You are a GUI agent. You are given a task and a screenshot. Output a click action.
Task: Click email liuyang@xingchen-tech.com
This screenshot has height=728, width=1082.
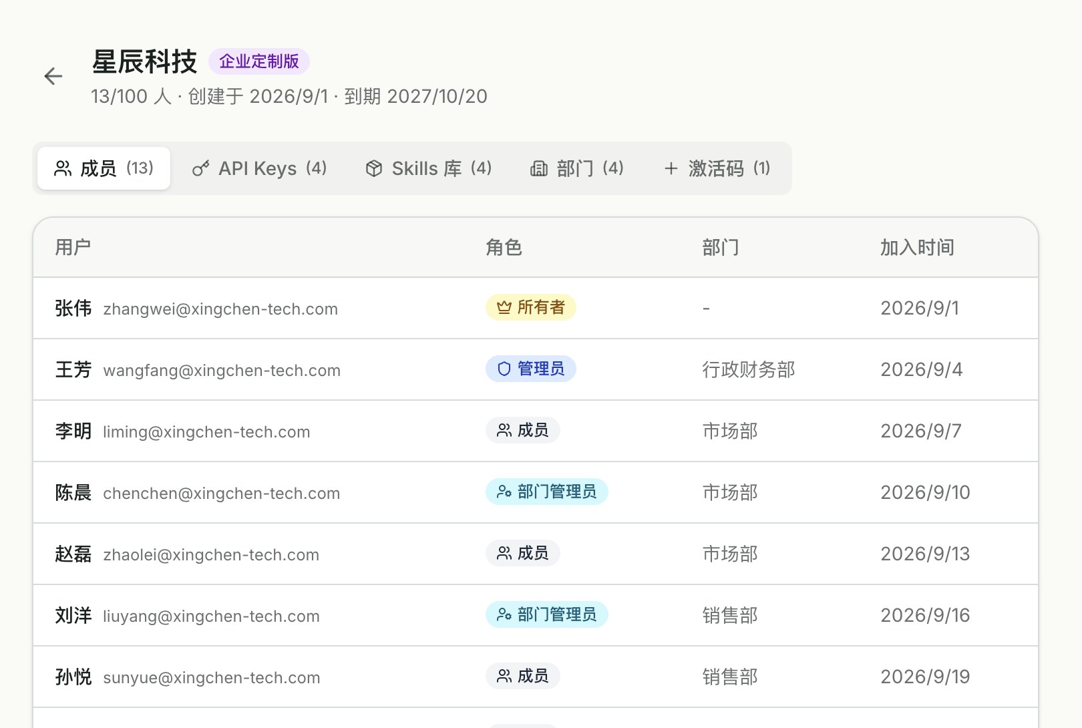point(211,616)
